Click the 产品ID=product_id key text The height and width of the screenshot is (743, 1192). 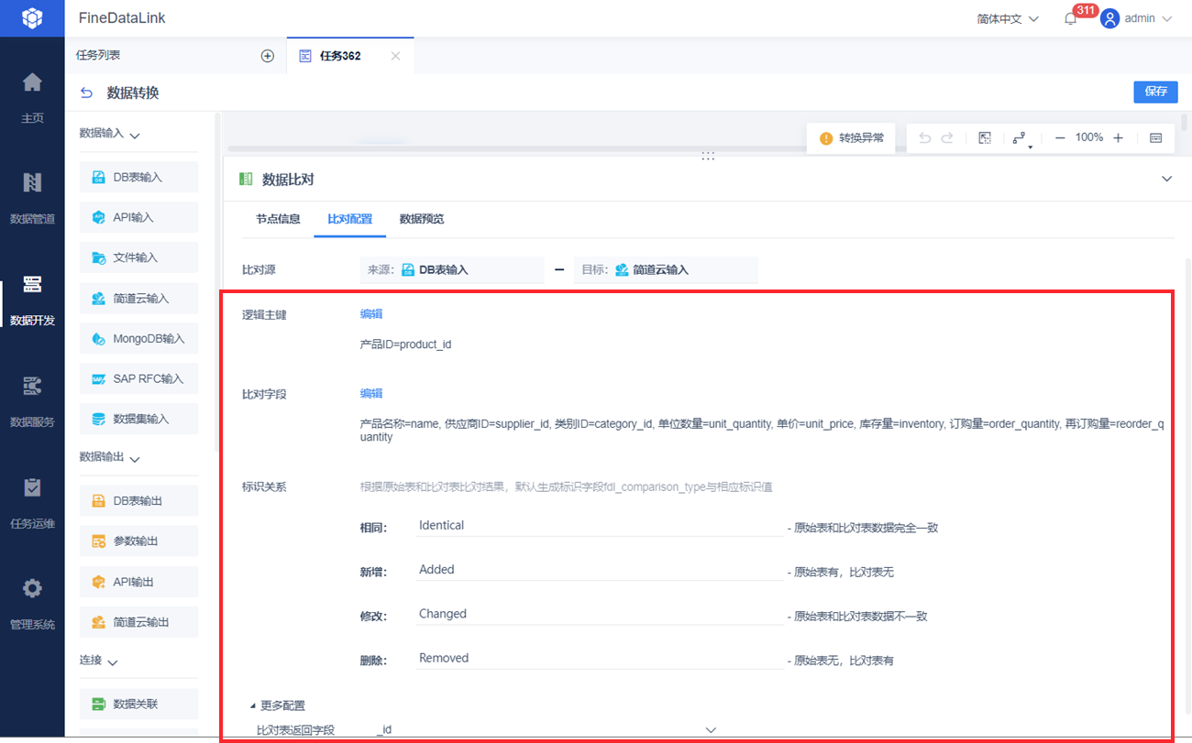(x=405, y=344)
